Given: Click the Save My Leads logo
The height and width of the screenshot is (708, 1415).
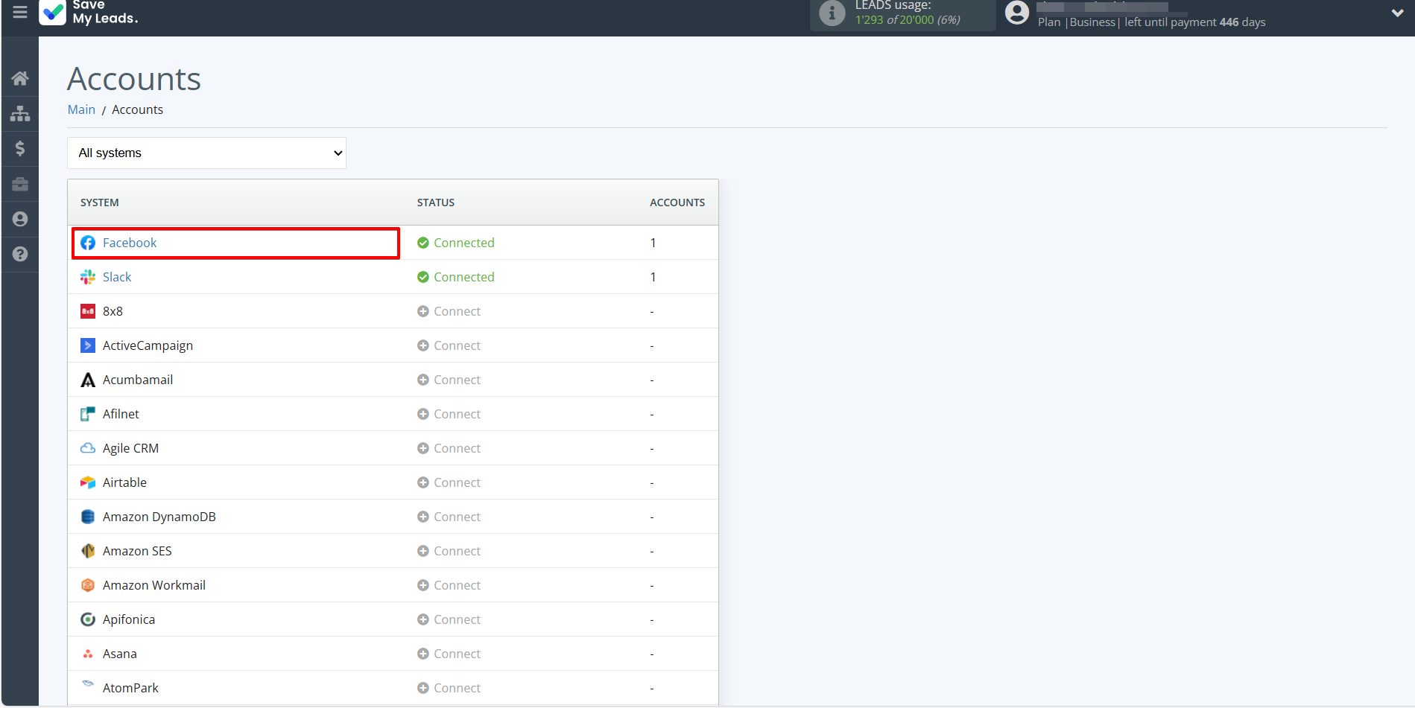Looking at the screenshot, I should [89, 13].
